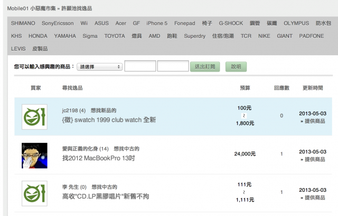This screenshot has width=338, height=216.
Task: Select the 跑鞋 keyword tag
Action: [x=172, y=36]
